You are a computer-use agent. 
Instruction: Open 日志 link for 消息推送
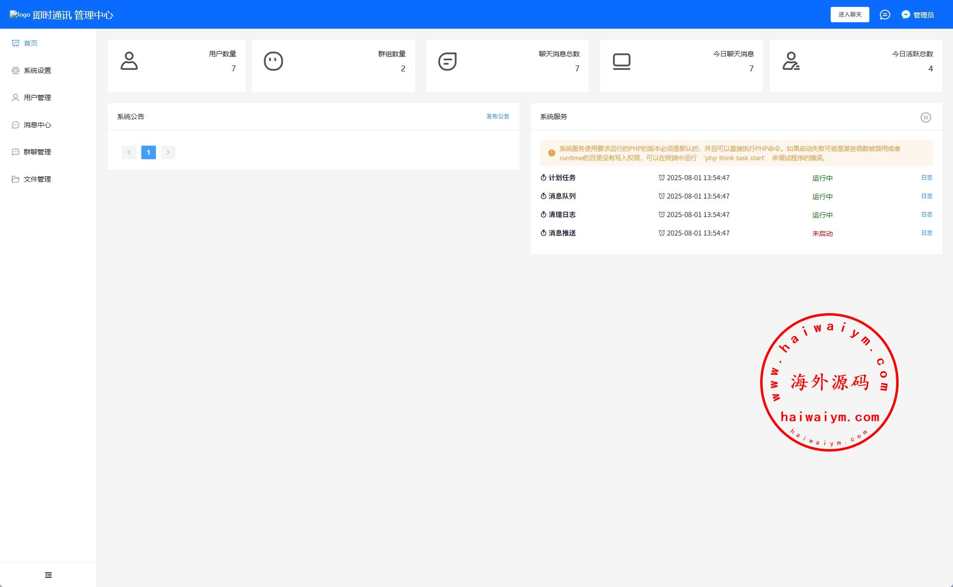(x=926, y=233)
